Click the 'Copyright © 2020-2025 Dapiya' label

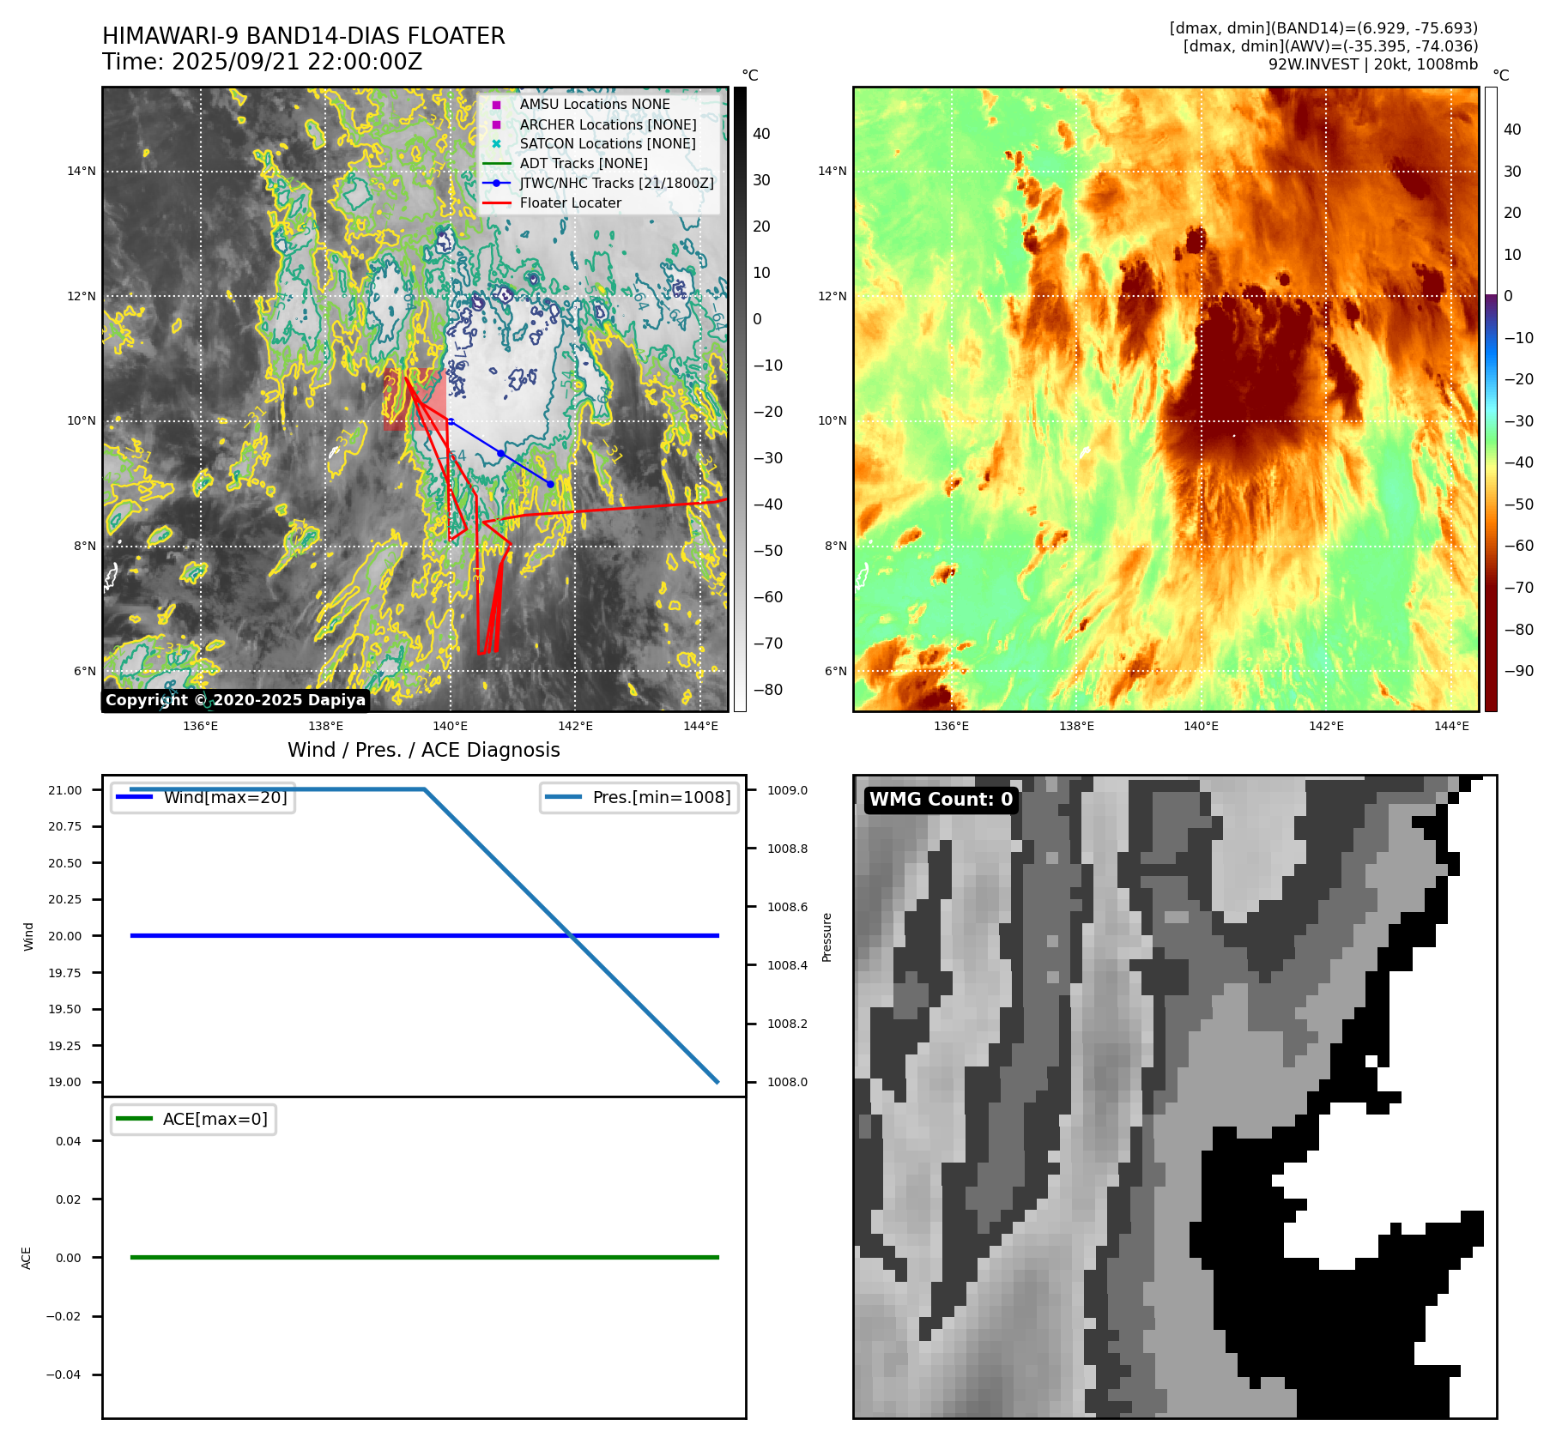pyautogui.click(x=235, y=700)
